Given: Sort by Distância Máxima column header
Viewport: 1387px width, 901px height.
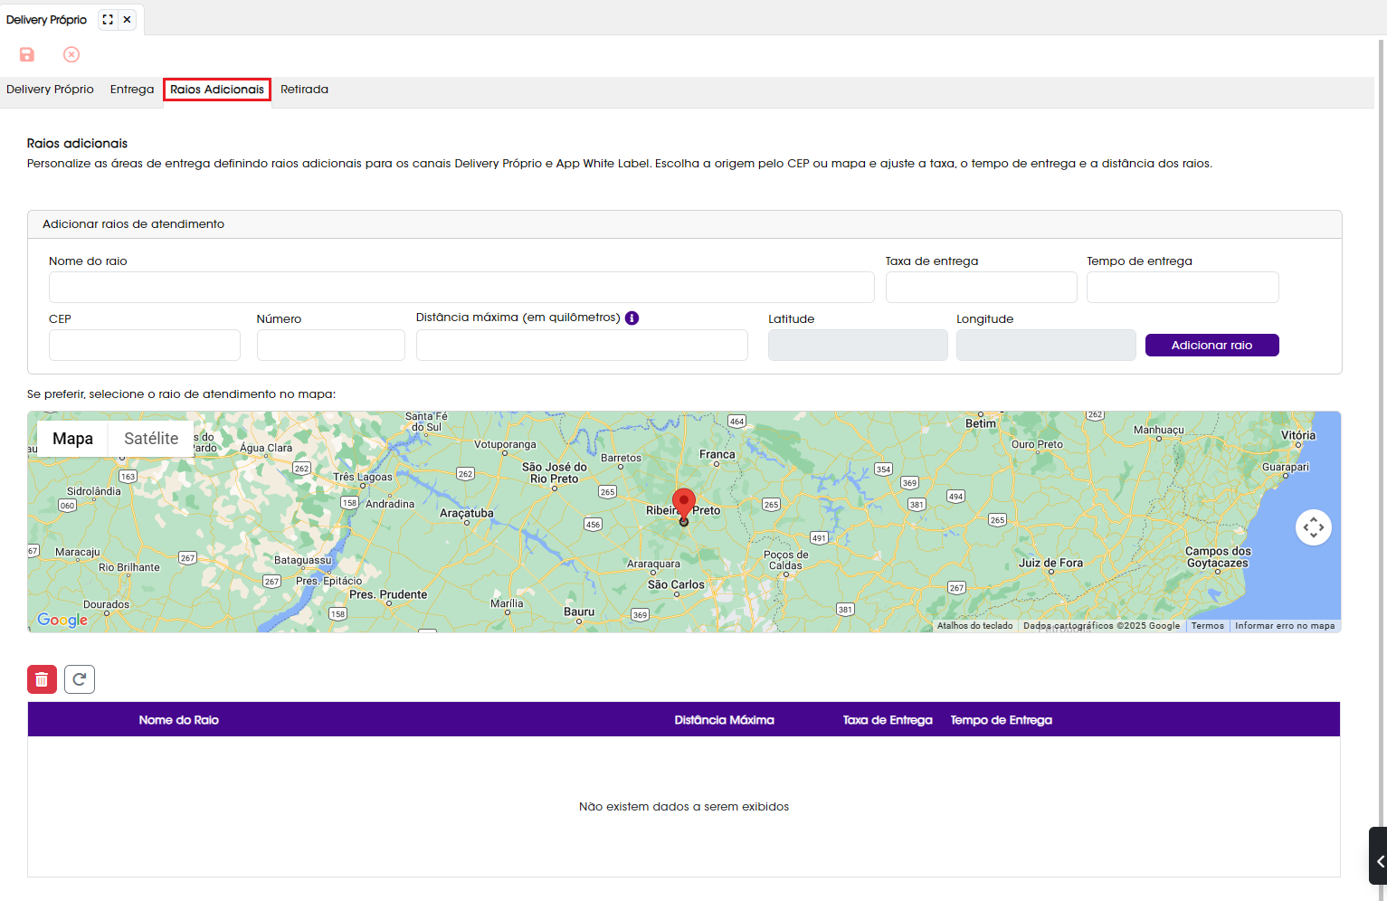Looking at the screenshot, I should click(724, 720).
